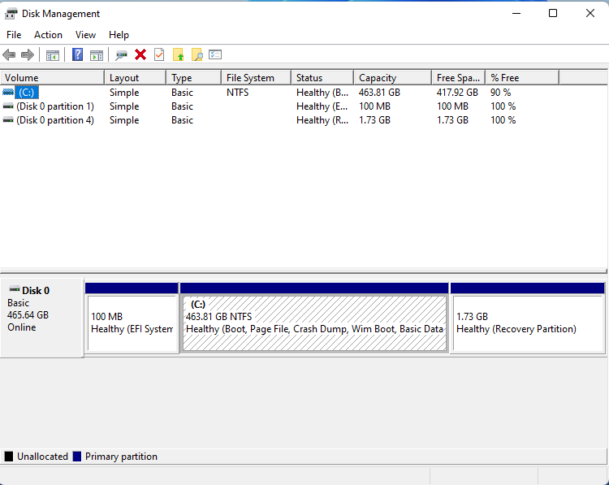Sort by the Layout column header

[135, 78]
